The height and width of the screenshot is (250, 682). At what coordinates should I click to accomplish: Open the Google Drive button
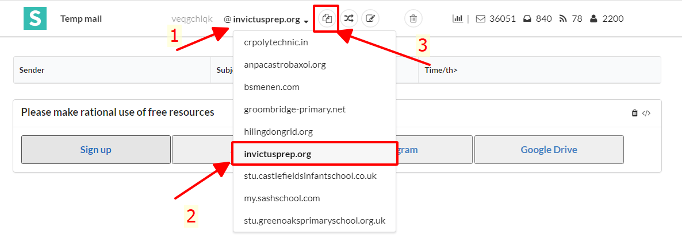pos(549,150)
